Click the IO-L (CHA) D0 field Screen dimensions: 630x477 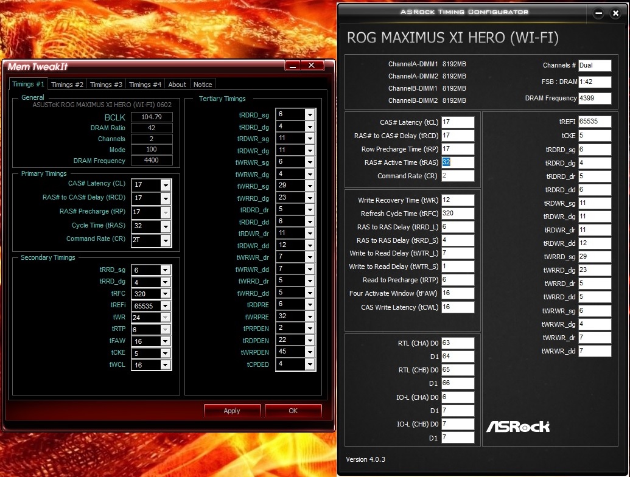[x=458, y=397]
